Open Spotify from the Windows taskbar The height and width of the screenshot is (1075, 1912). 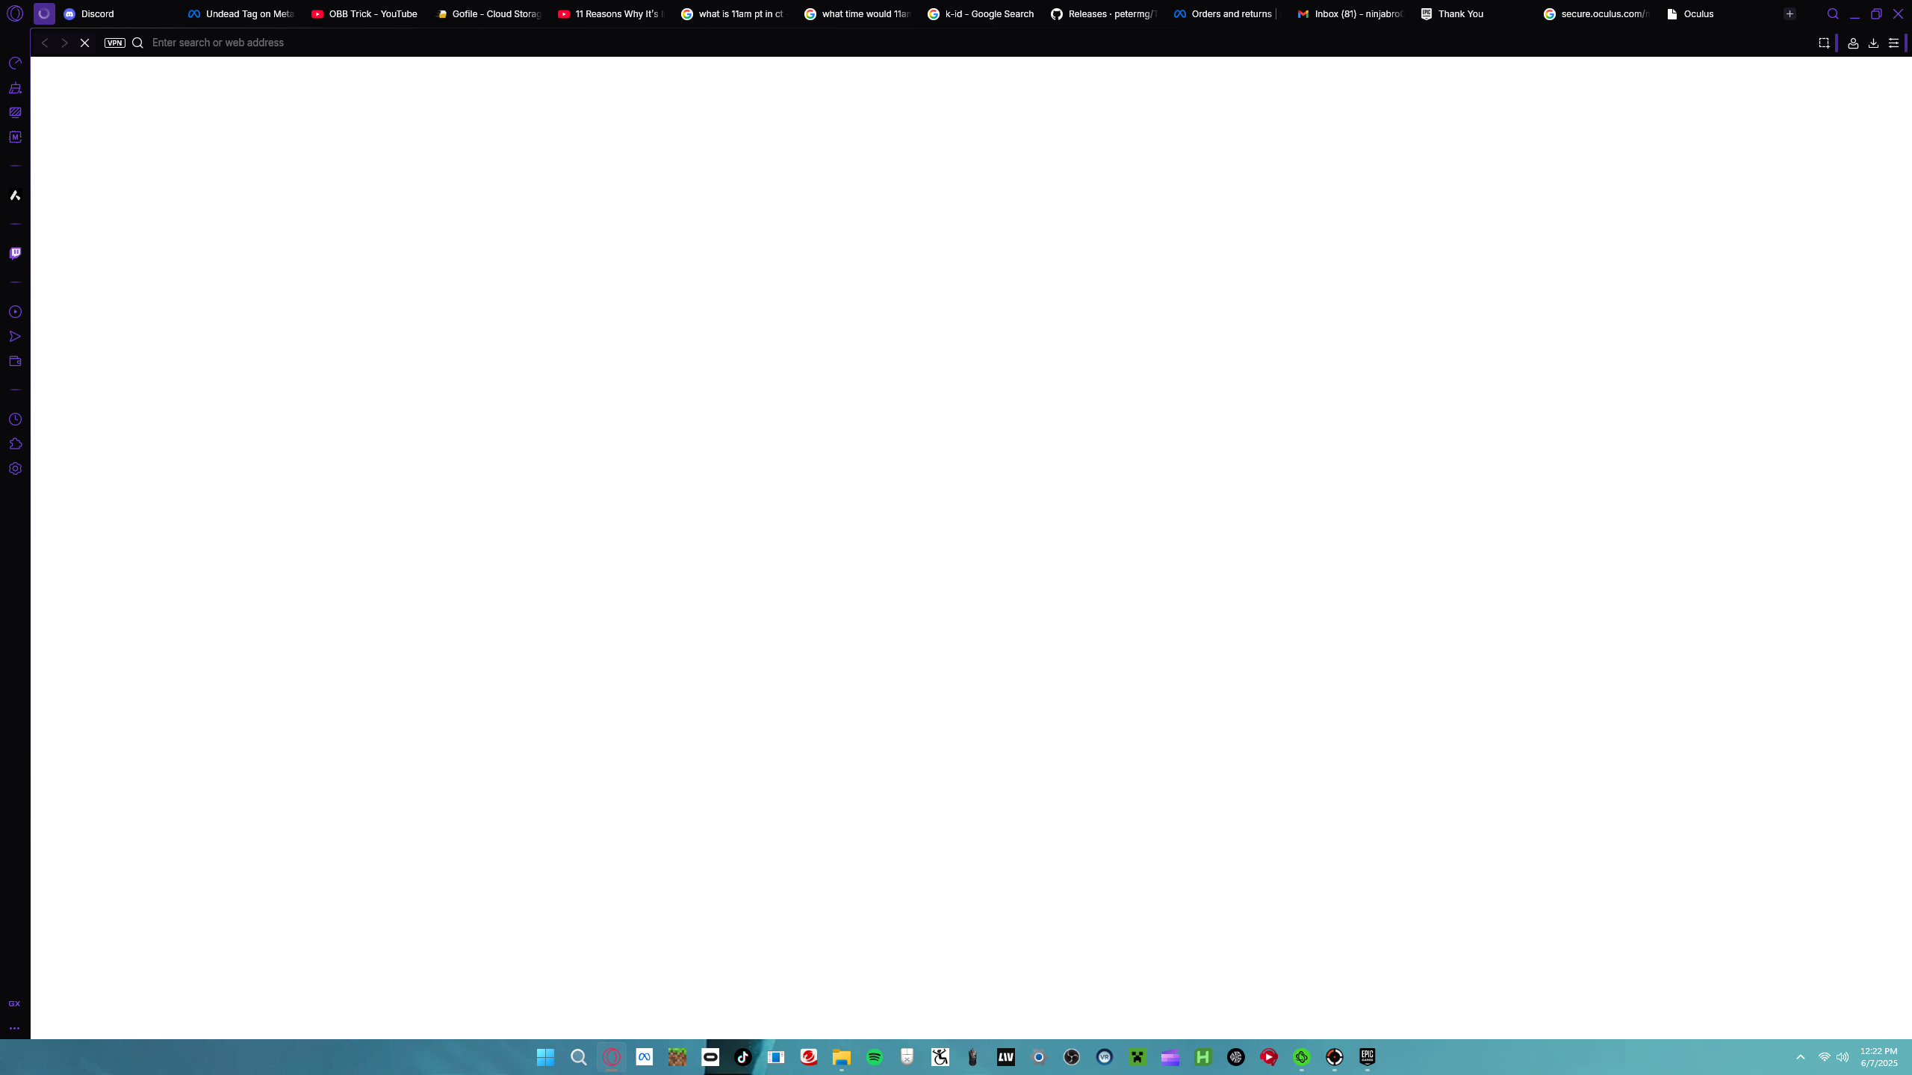(x=875, y=1057)
